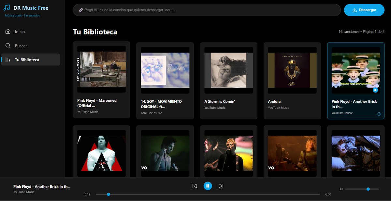The width and height of the screenshot is (391, 201).
Task: Open Inicio home page
Action: click(30, 31)
